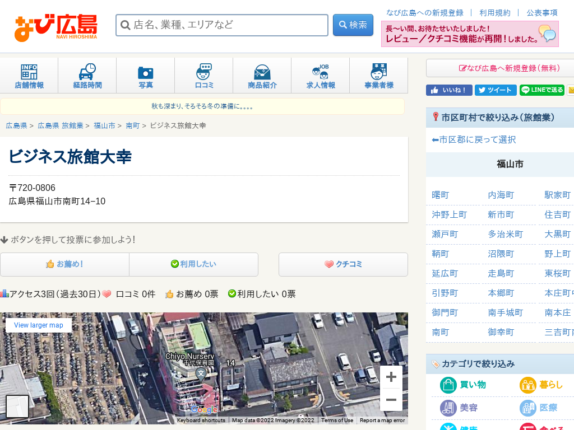This screenshot has height=430, width=574.
Task: Click the クチコミ heart button
Action: pyautogui.click(x=344, y=264)
